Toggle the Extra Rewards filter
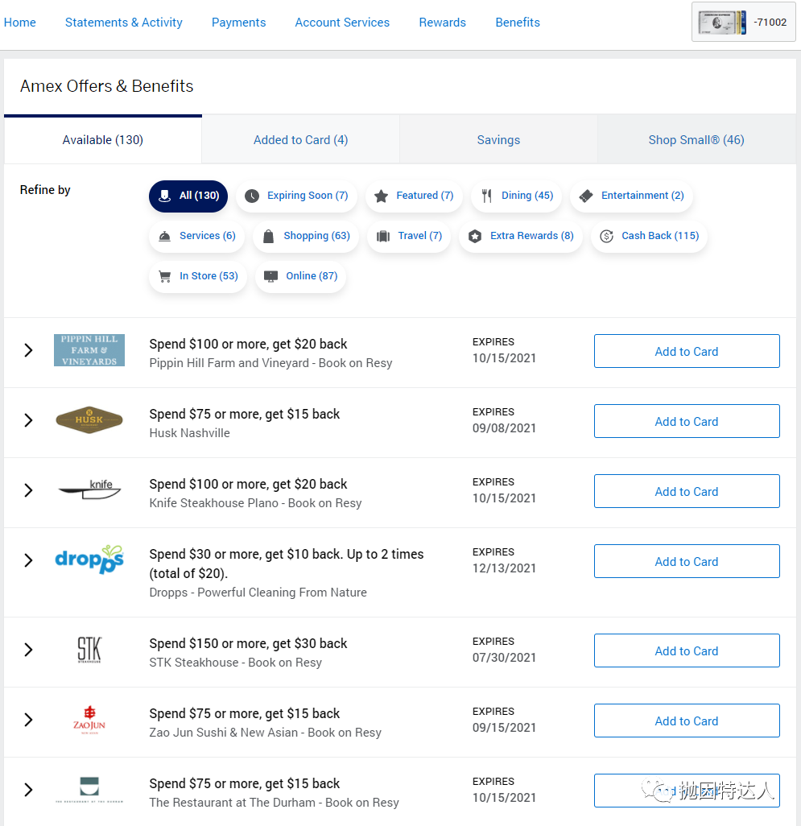 click(x=521, y=236)
